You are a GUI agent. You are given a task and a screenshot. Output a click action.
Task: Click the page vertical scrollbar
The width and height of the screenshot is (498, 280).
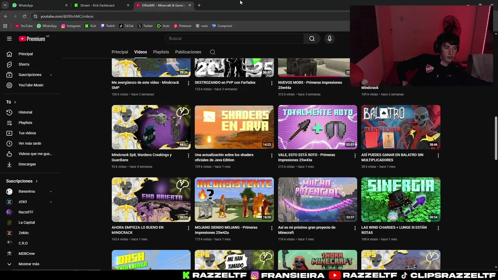(x=496, y=138)
